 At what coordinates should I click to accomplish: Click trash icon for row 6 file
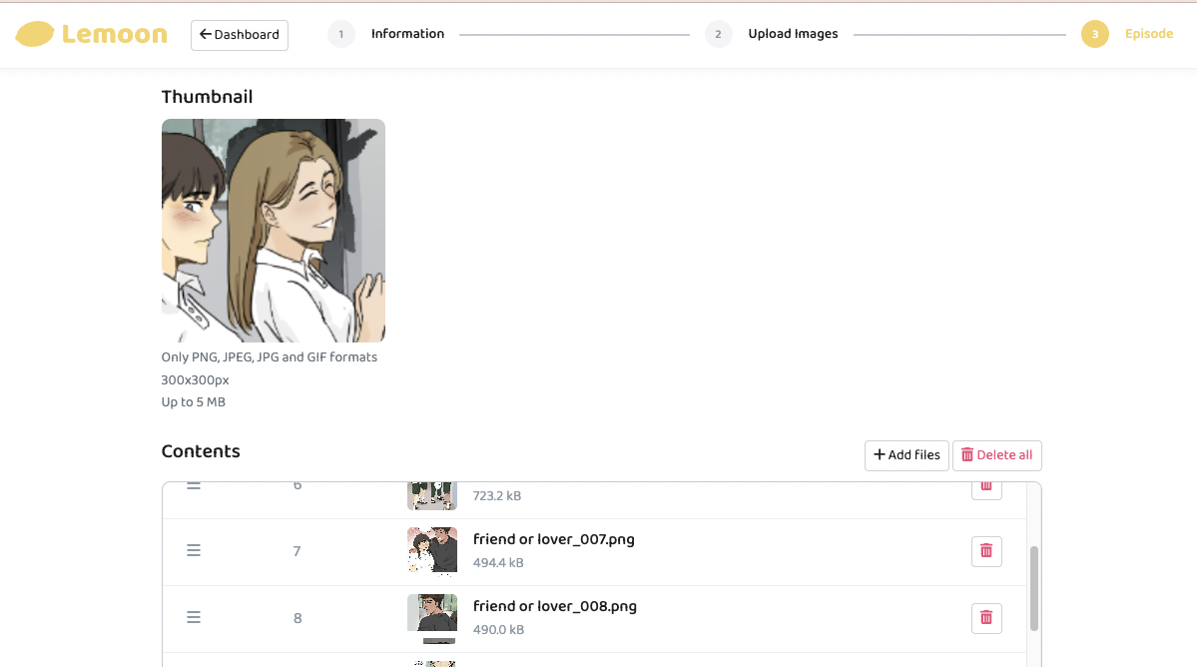985,488
